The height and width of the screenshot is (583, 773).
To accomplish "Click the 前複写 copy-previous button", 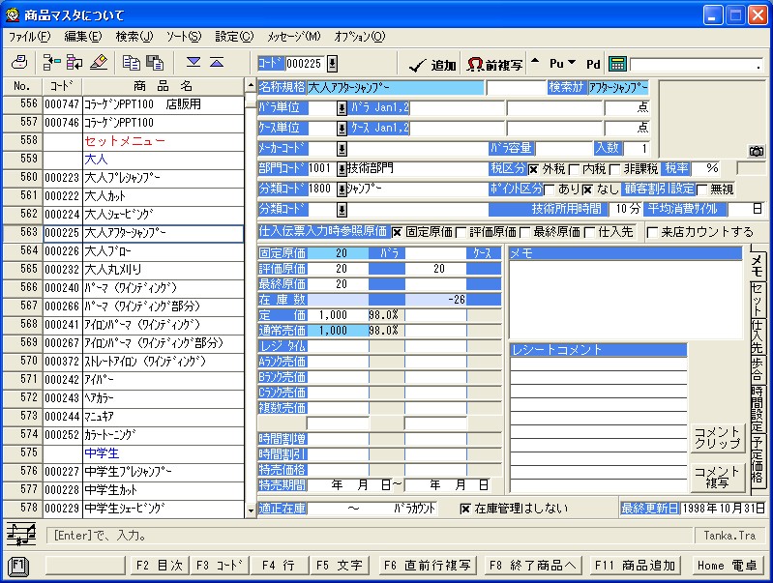I will [494, 65].
